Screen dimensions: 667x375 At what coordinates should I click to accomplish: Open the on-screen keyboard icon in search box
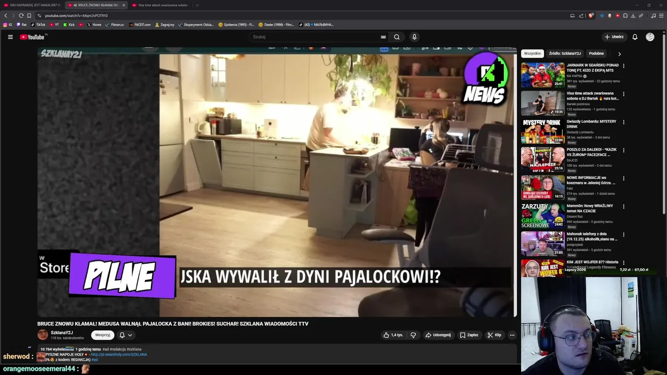[x=383, y=37]
